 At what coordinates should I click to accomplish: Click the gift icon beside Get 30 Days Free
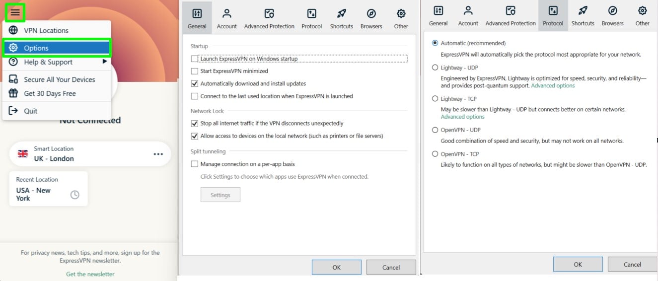tap(14, 93)
